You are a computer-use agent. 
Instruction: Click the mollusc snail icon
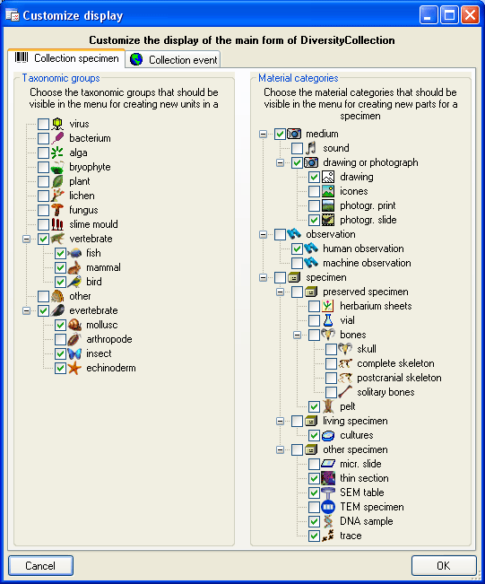click(74, 325)
